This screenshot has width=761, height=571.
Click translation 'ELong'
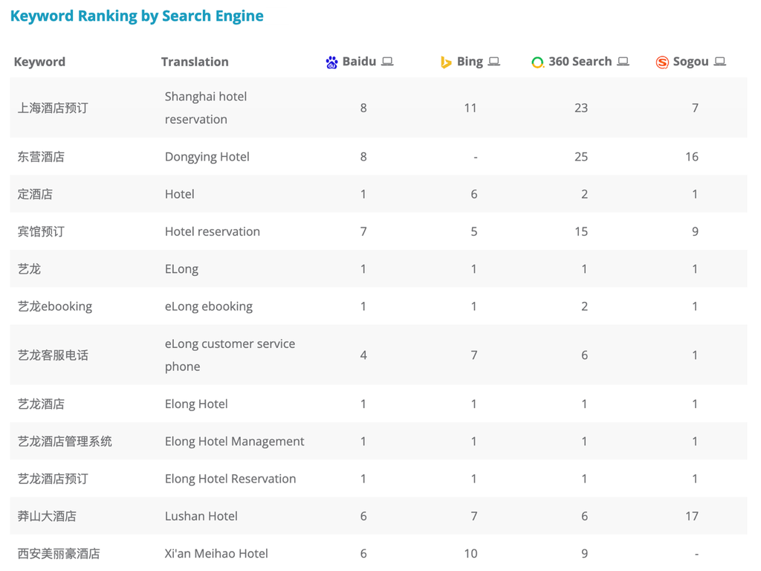pos(181,269)
